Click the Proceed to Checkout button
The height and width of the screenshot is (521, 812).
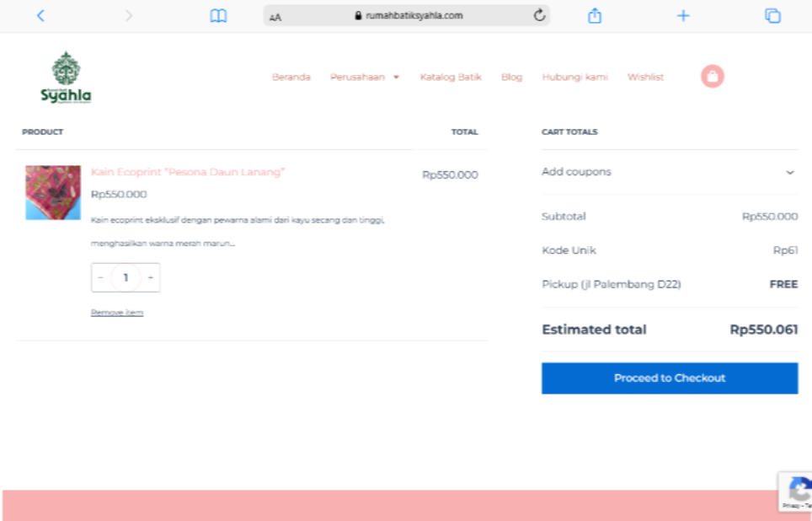[x=669, y=378]
